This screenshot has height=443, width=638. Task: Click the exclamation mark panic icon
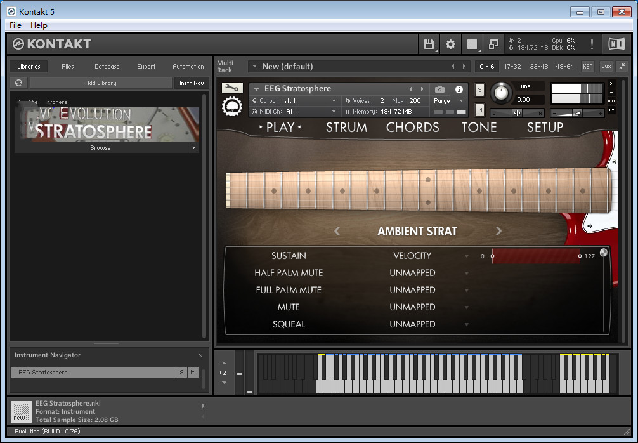[592, 44]
